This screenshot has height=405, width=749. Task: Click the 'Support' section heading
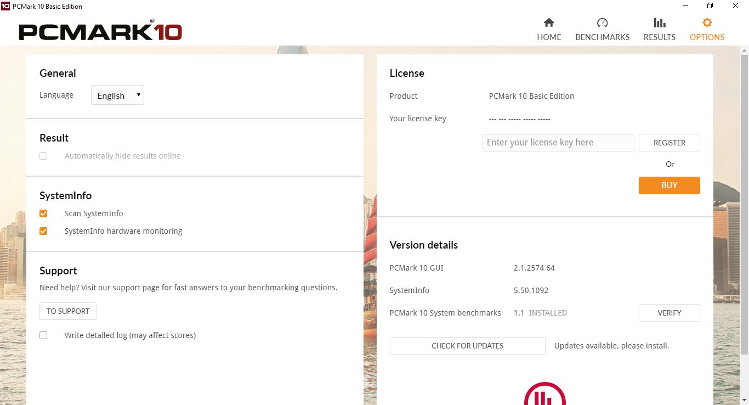click(58, 271)
